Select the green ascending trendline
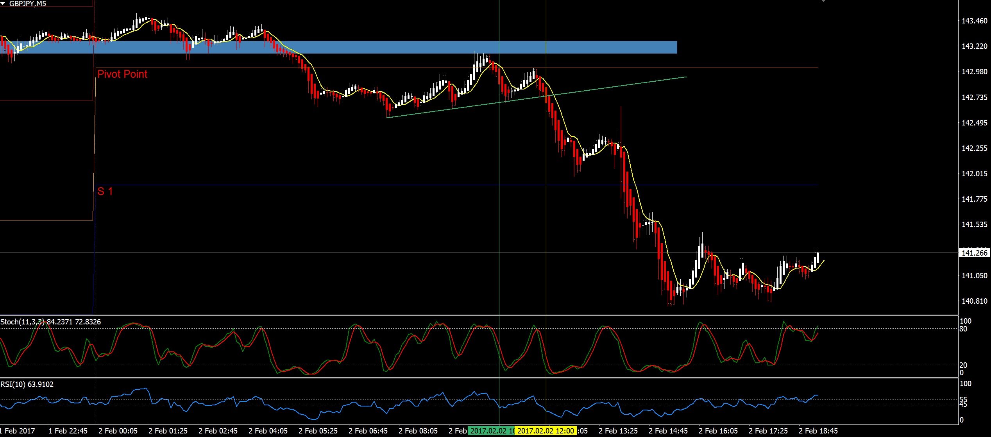 [625, 84]
